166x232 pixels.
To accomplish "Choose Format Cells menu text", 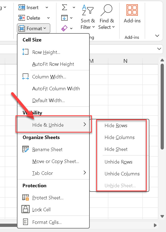I will click(x=47, y=222).
